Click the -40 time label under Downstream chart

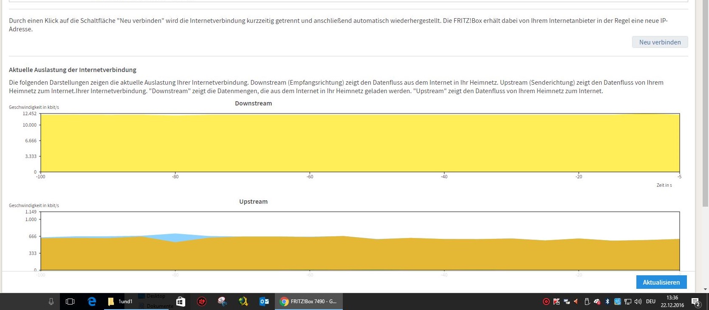(x=444, y=177)
